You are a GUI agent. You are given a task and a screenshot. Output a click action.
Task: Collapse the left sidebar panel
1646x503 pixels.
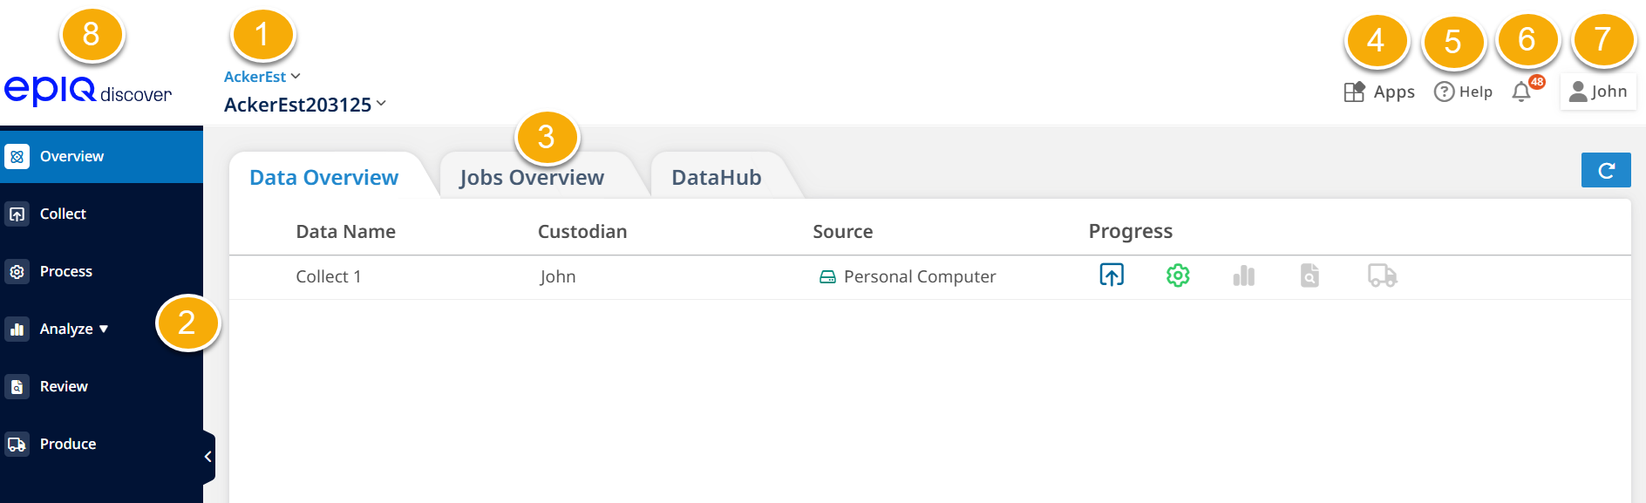(208, 456)
